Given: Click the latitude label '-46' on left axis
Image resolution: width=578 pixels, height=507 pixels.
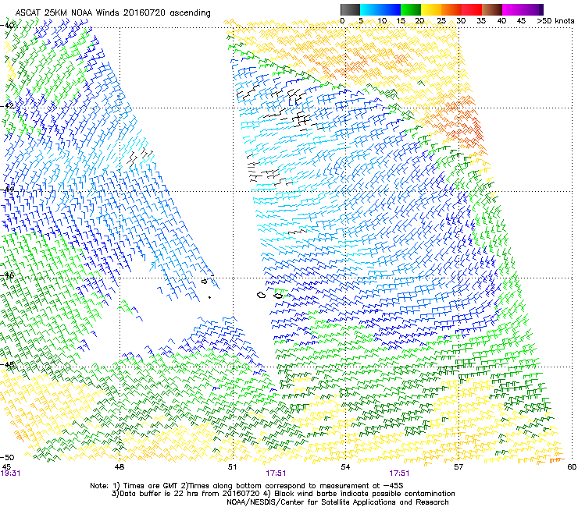Looking at the screenshot, I should 7,275.
